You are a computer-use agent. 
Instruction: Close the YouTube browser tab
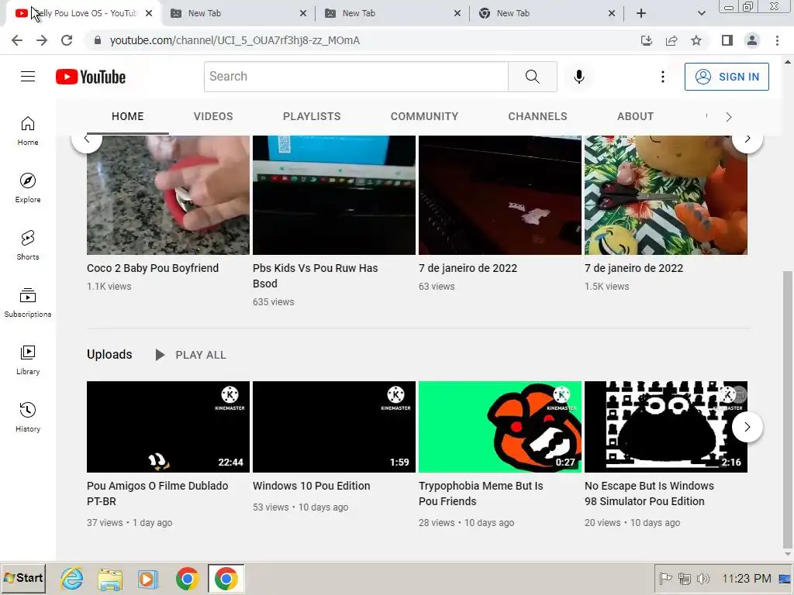149,13
